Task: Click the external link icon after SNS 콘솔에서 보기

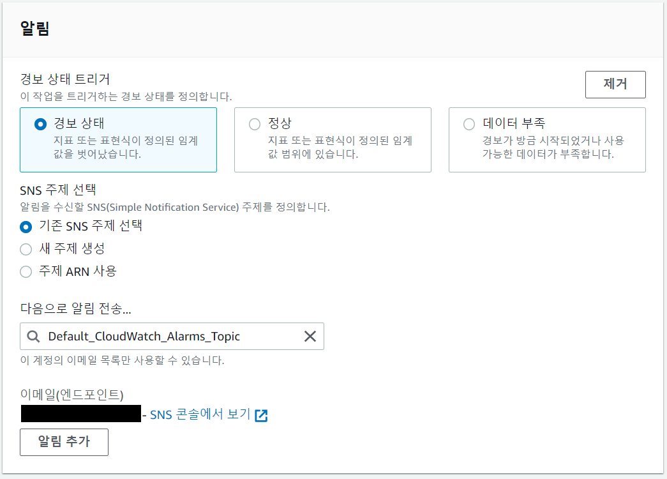Action: coord(261,415)
